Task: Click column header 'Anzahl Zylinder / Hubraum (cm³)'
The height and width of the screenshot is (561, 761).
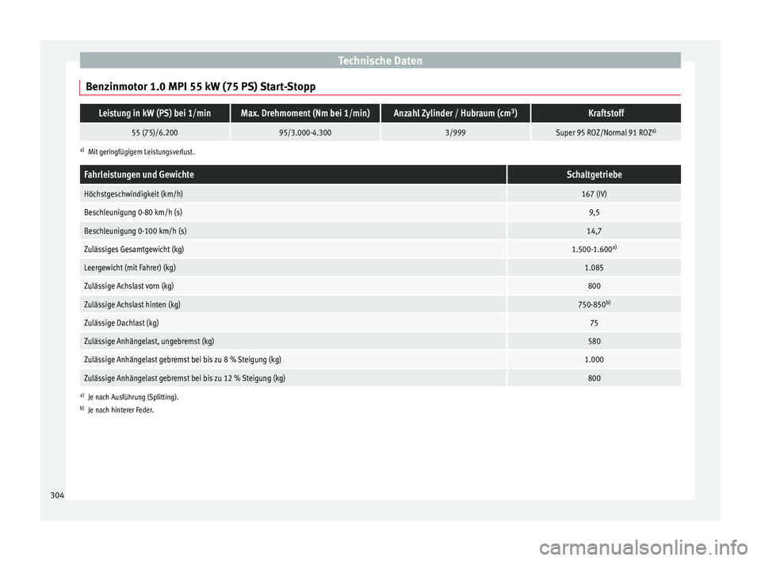Action: pos(455,113)
